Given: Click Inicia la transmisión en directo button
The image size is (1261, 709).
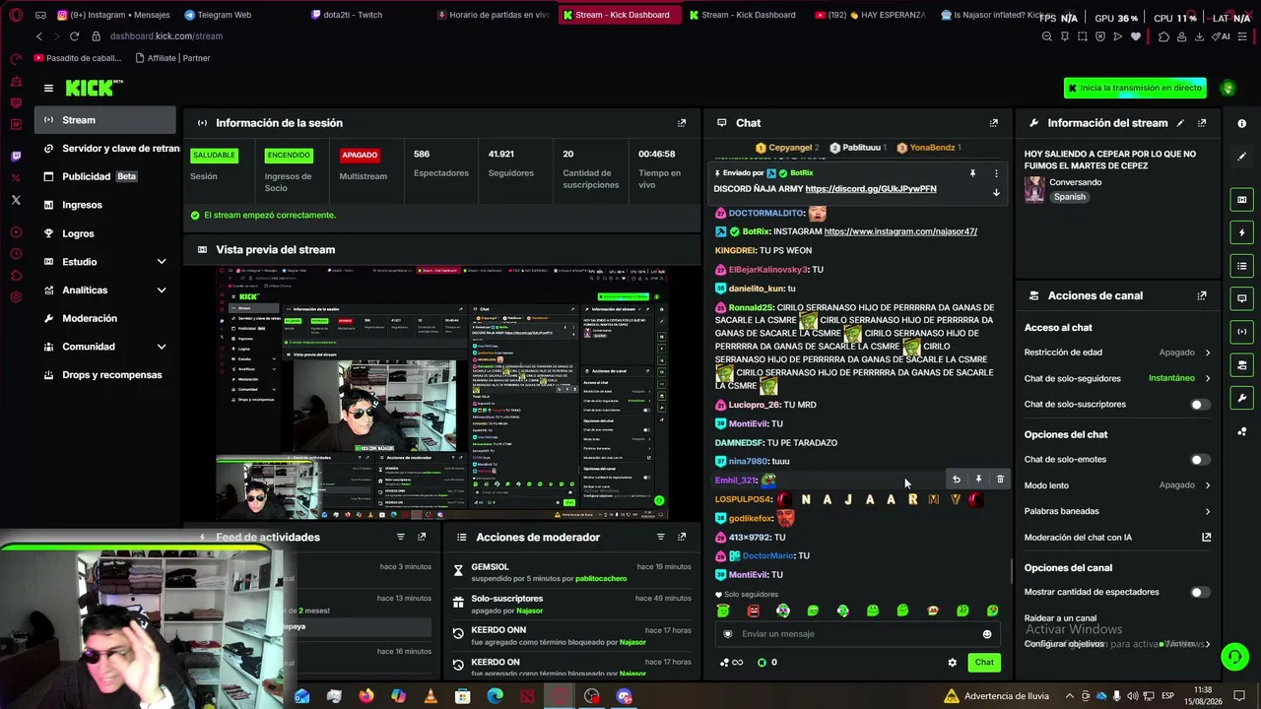Looking at the screenshot, I should point(1135,88).
